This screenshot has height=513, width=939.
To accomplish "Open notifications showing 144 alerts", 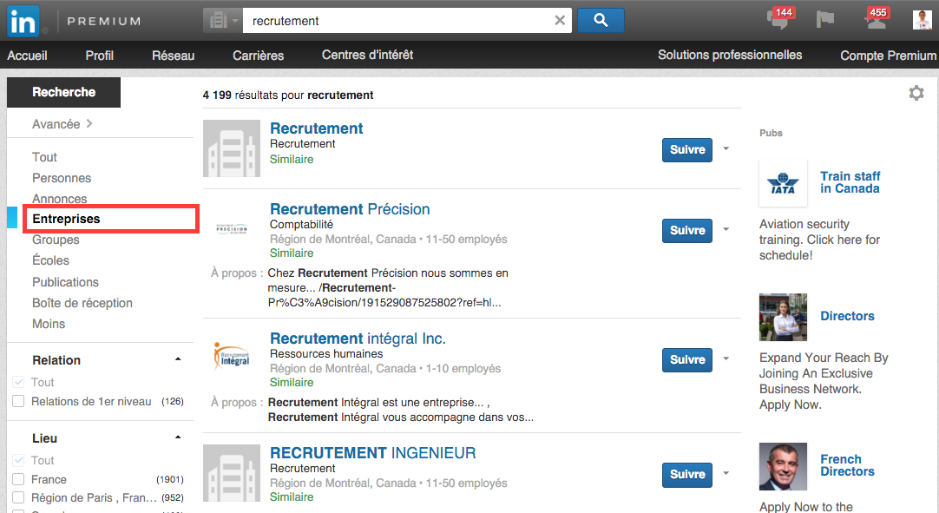I will pos(778,19).
